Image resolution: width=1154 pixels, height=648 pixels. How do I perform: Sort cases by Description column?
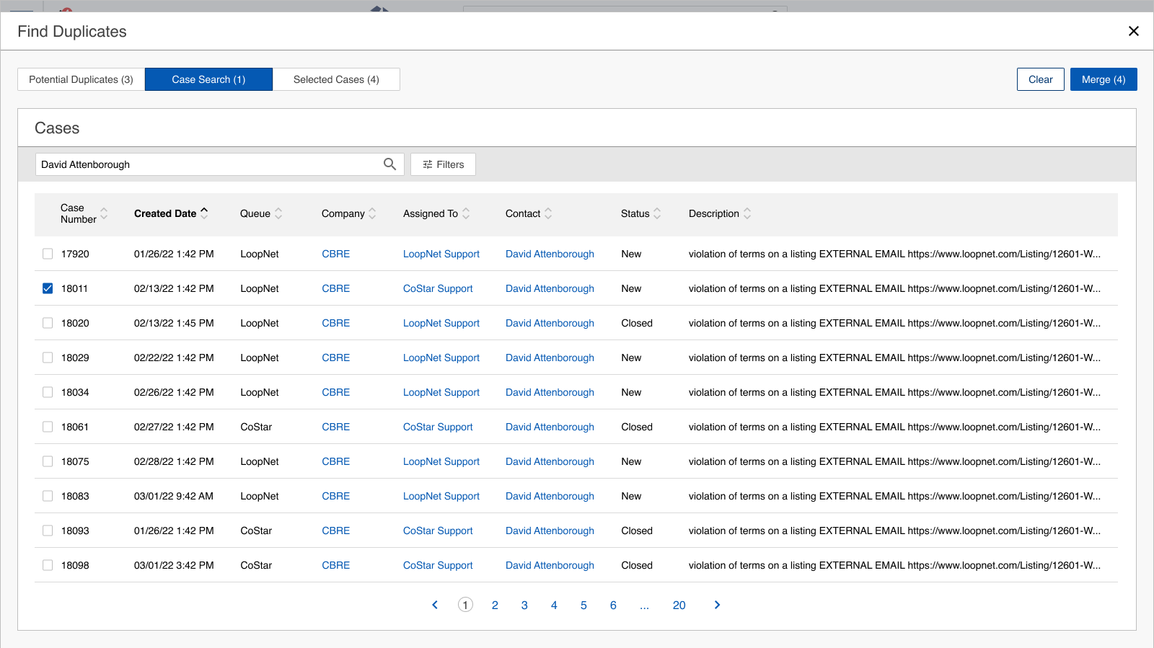747,213
